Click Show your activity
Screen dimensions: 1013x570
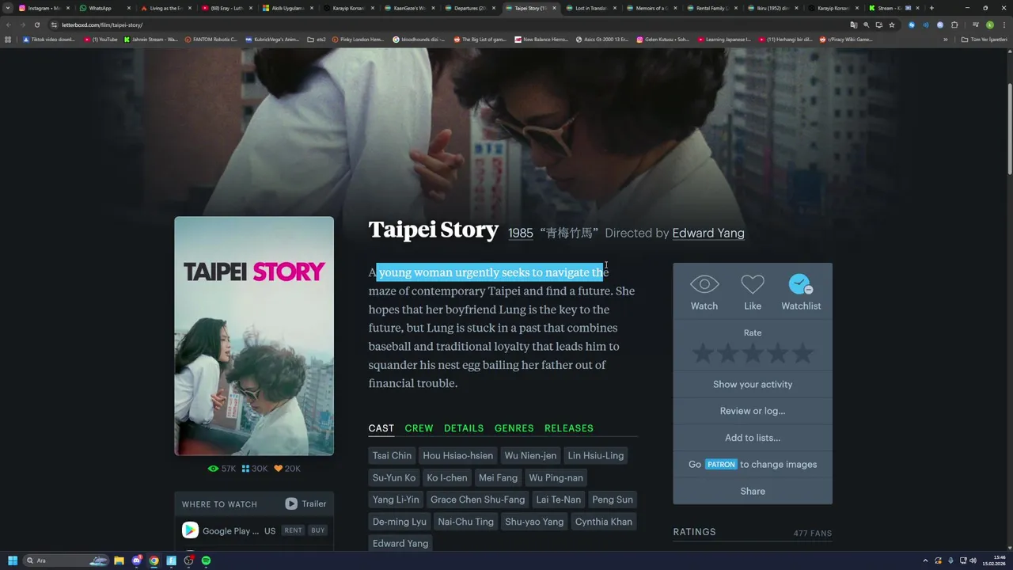click(753, 384)
